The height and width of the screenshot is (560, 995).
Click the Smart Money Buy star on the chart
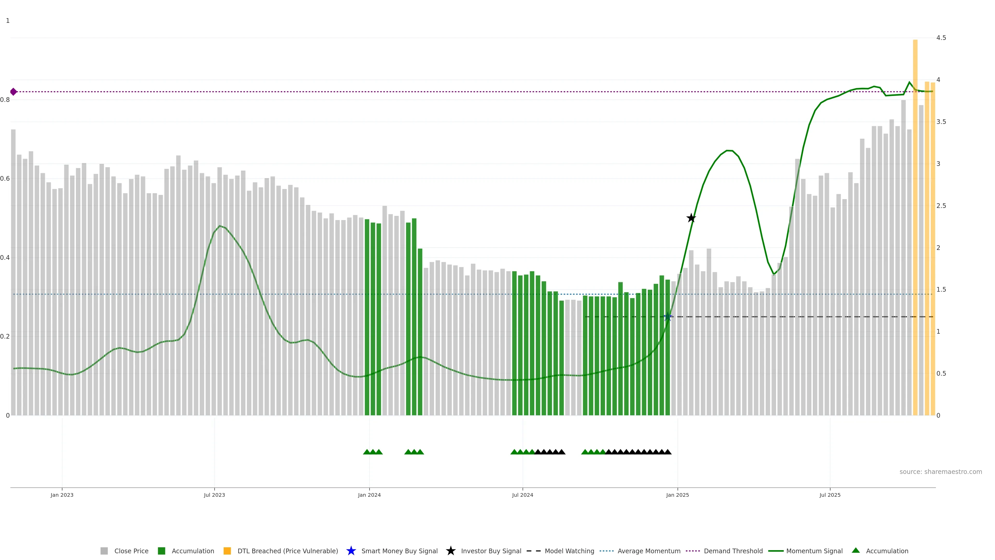(667, 317)
